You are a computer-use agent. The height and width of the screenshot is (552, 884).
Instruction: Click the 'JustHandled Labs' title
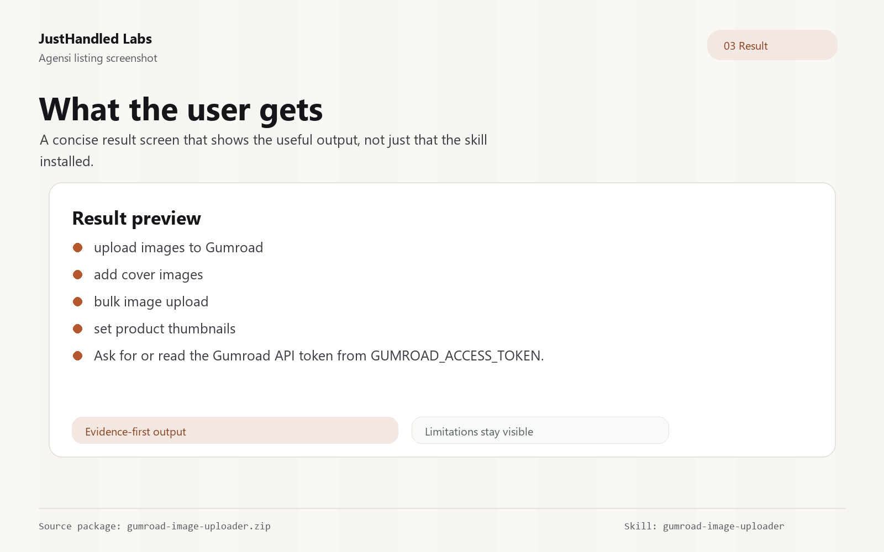point(95,39)
